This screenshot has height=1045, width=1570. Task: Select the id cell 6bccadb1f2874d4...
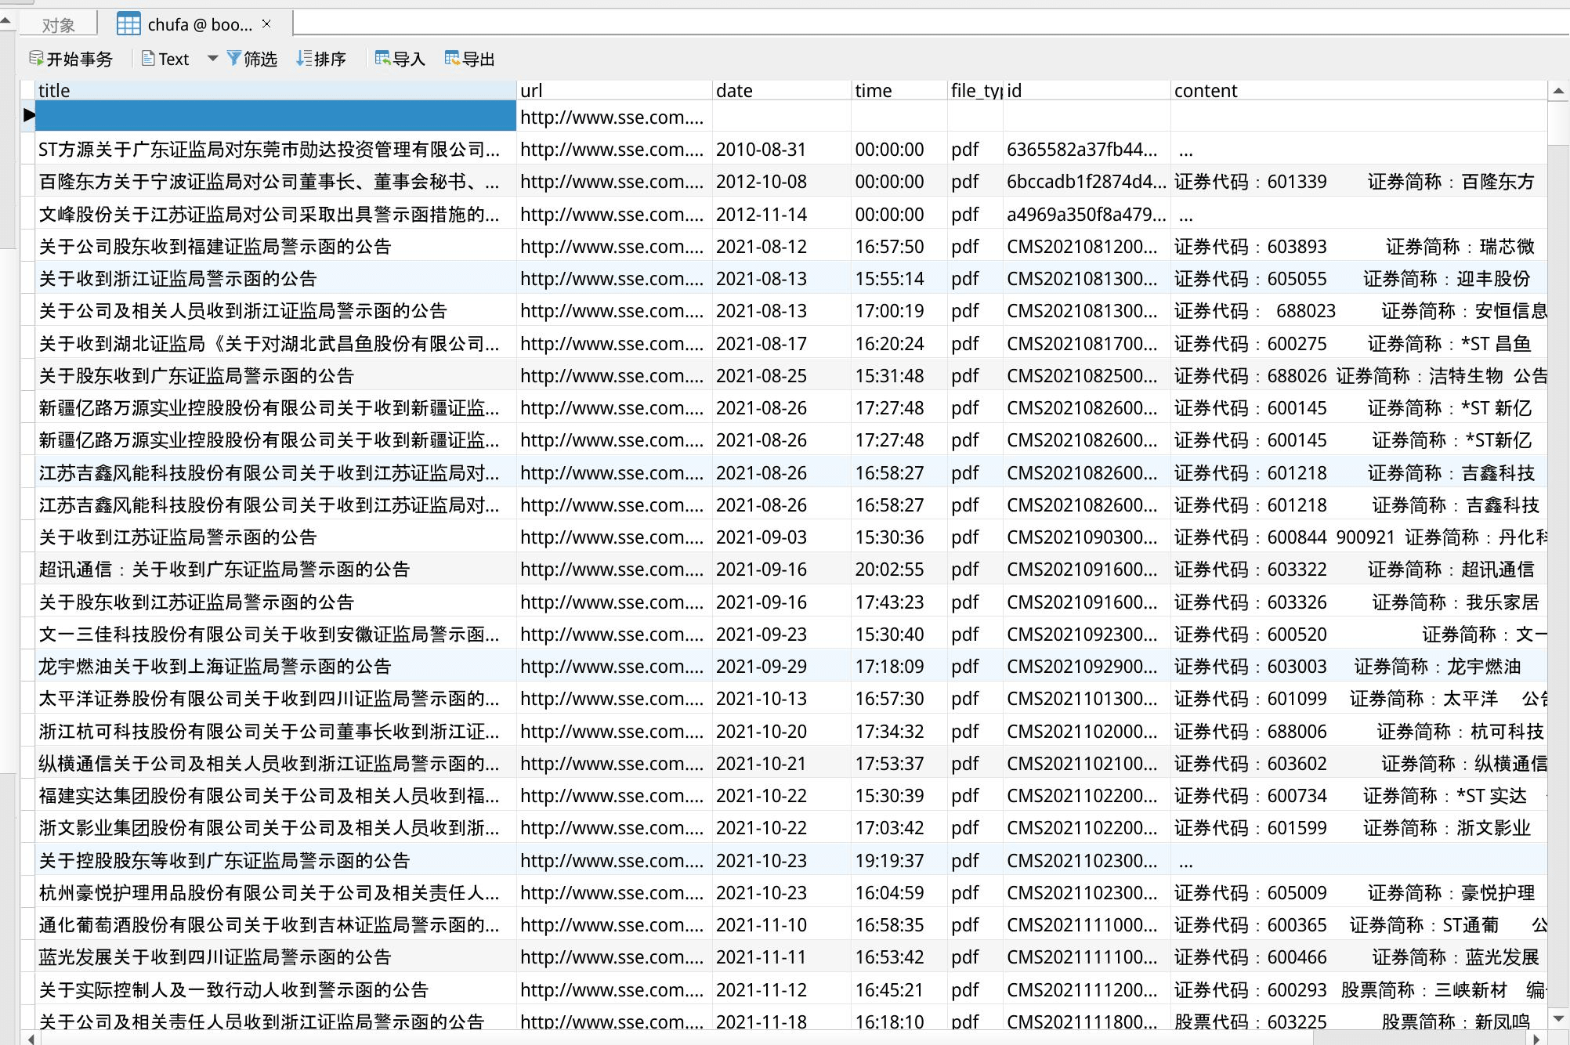point(1087,181)
